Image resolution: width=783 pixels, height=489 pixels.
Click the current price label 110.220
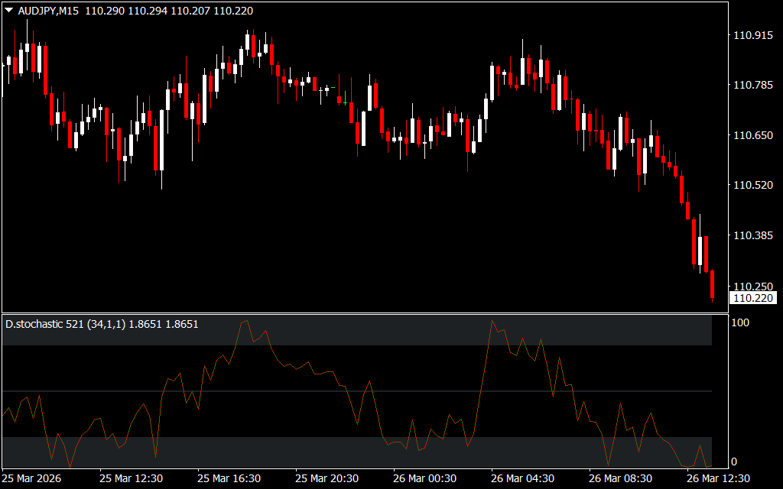click(752, 298)
